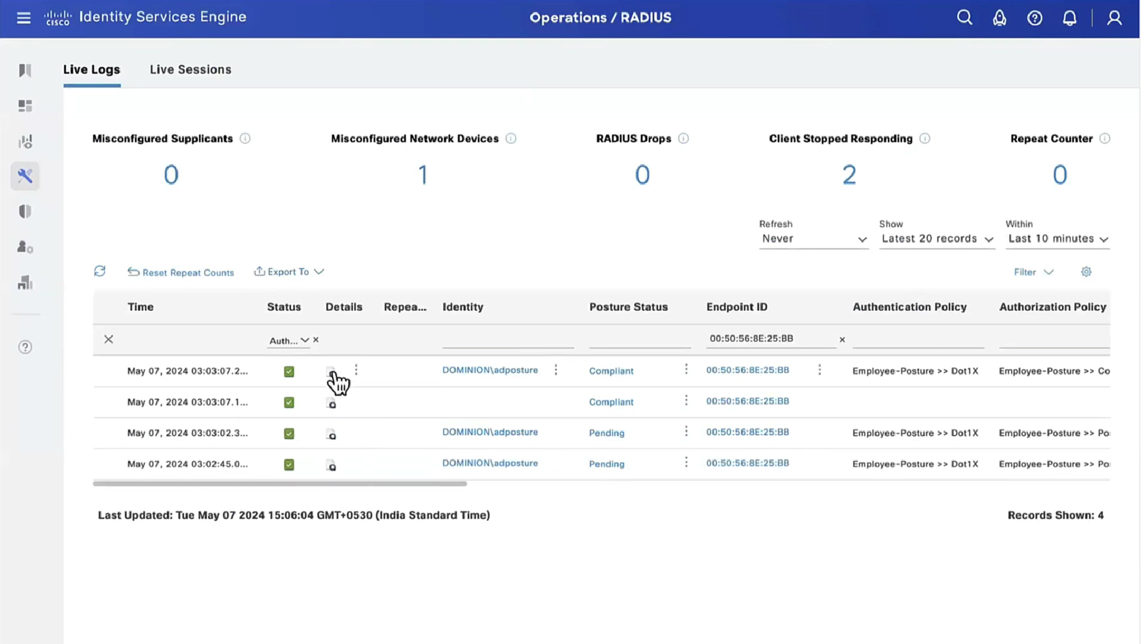Open the Export To menu
Screen dimensions: 1141x644
point(289,272)
